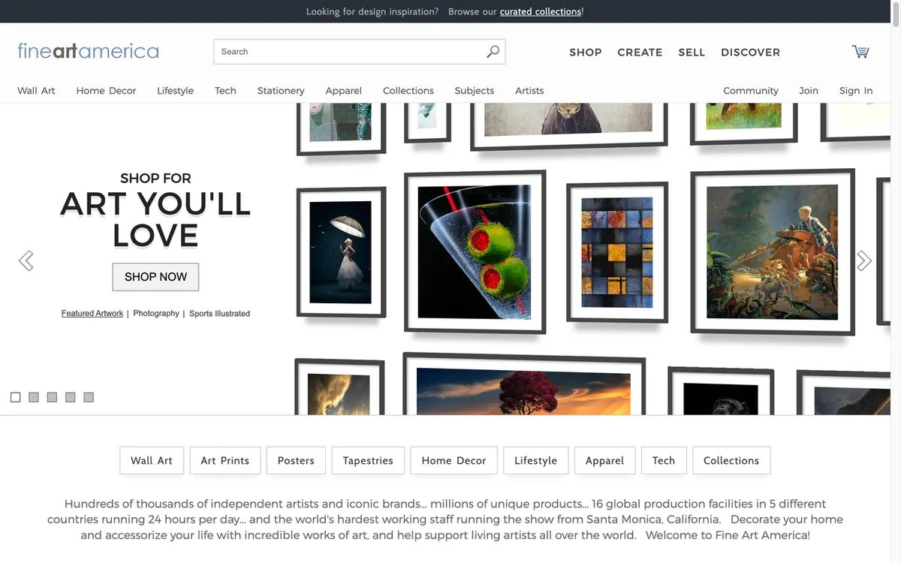Open the CREATE top menu
The image size is (901, 563).
tap(640, 53)
